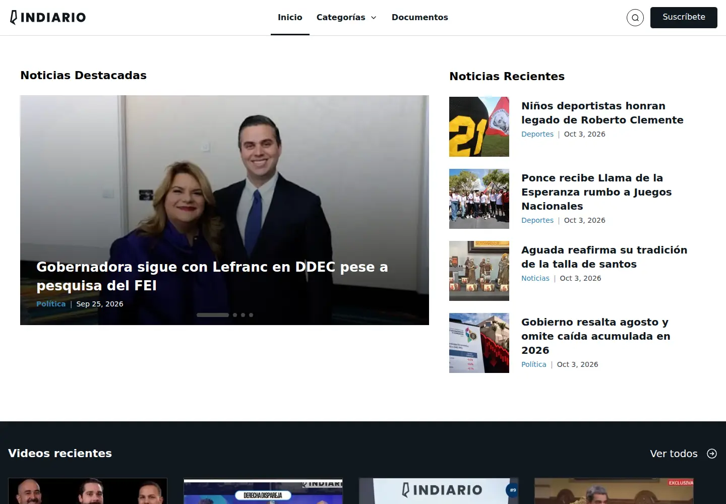Viewport: 726px width, 504px height.
Task: Open Gobierno resalta agosto article
Action: (x=596, y=336)
